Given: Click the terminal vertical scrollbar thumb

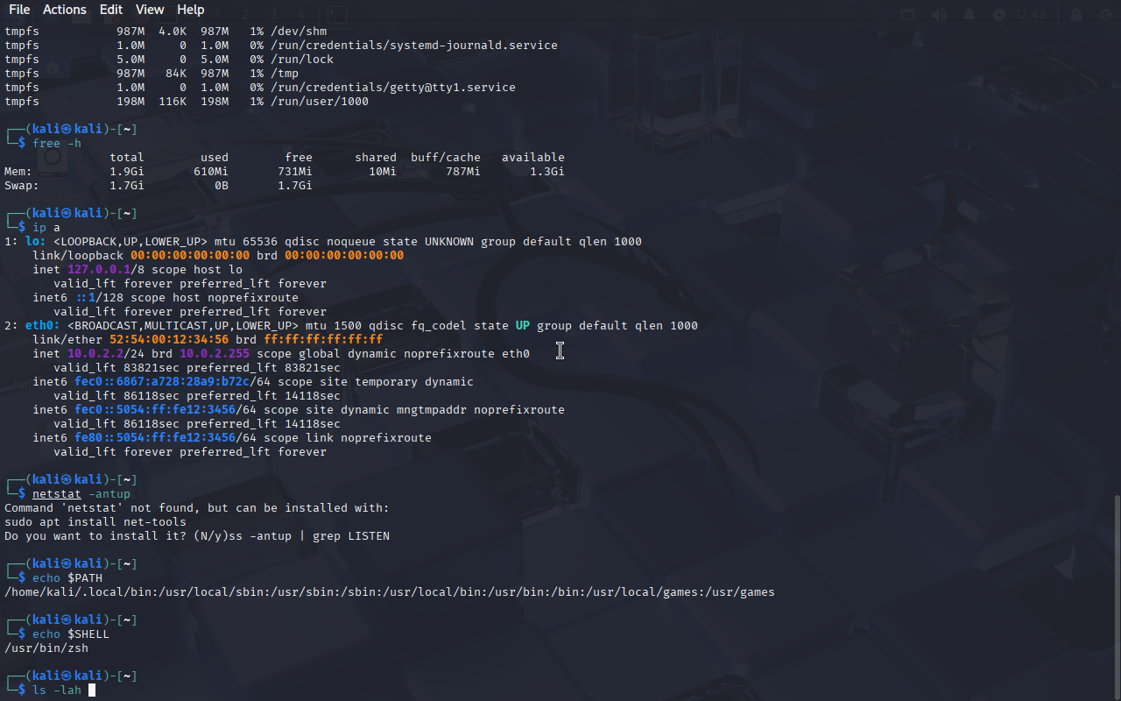Looking at the screenshot, I should click(x=1117, y=596).
